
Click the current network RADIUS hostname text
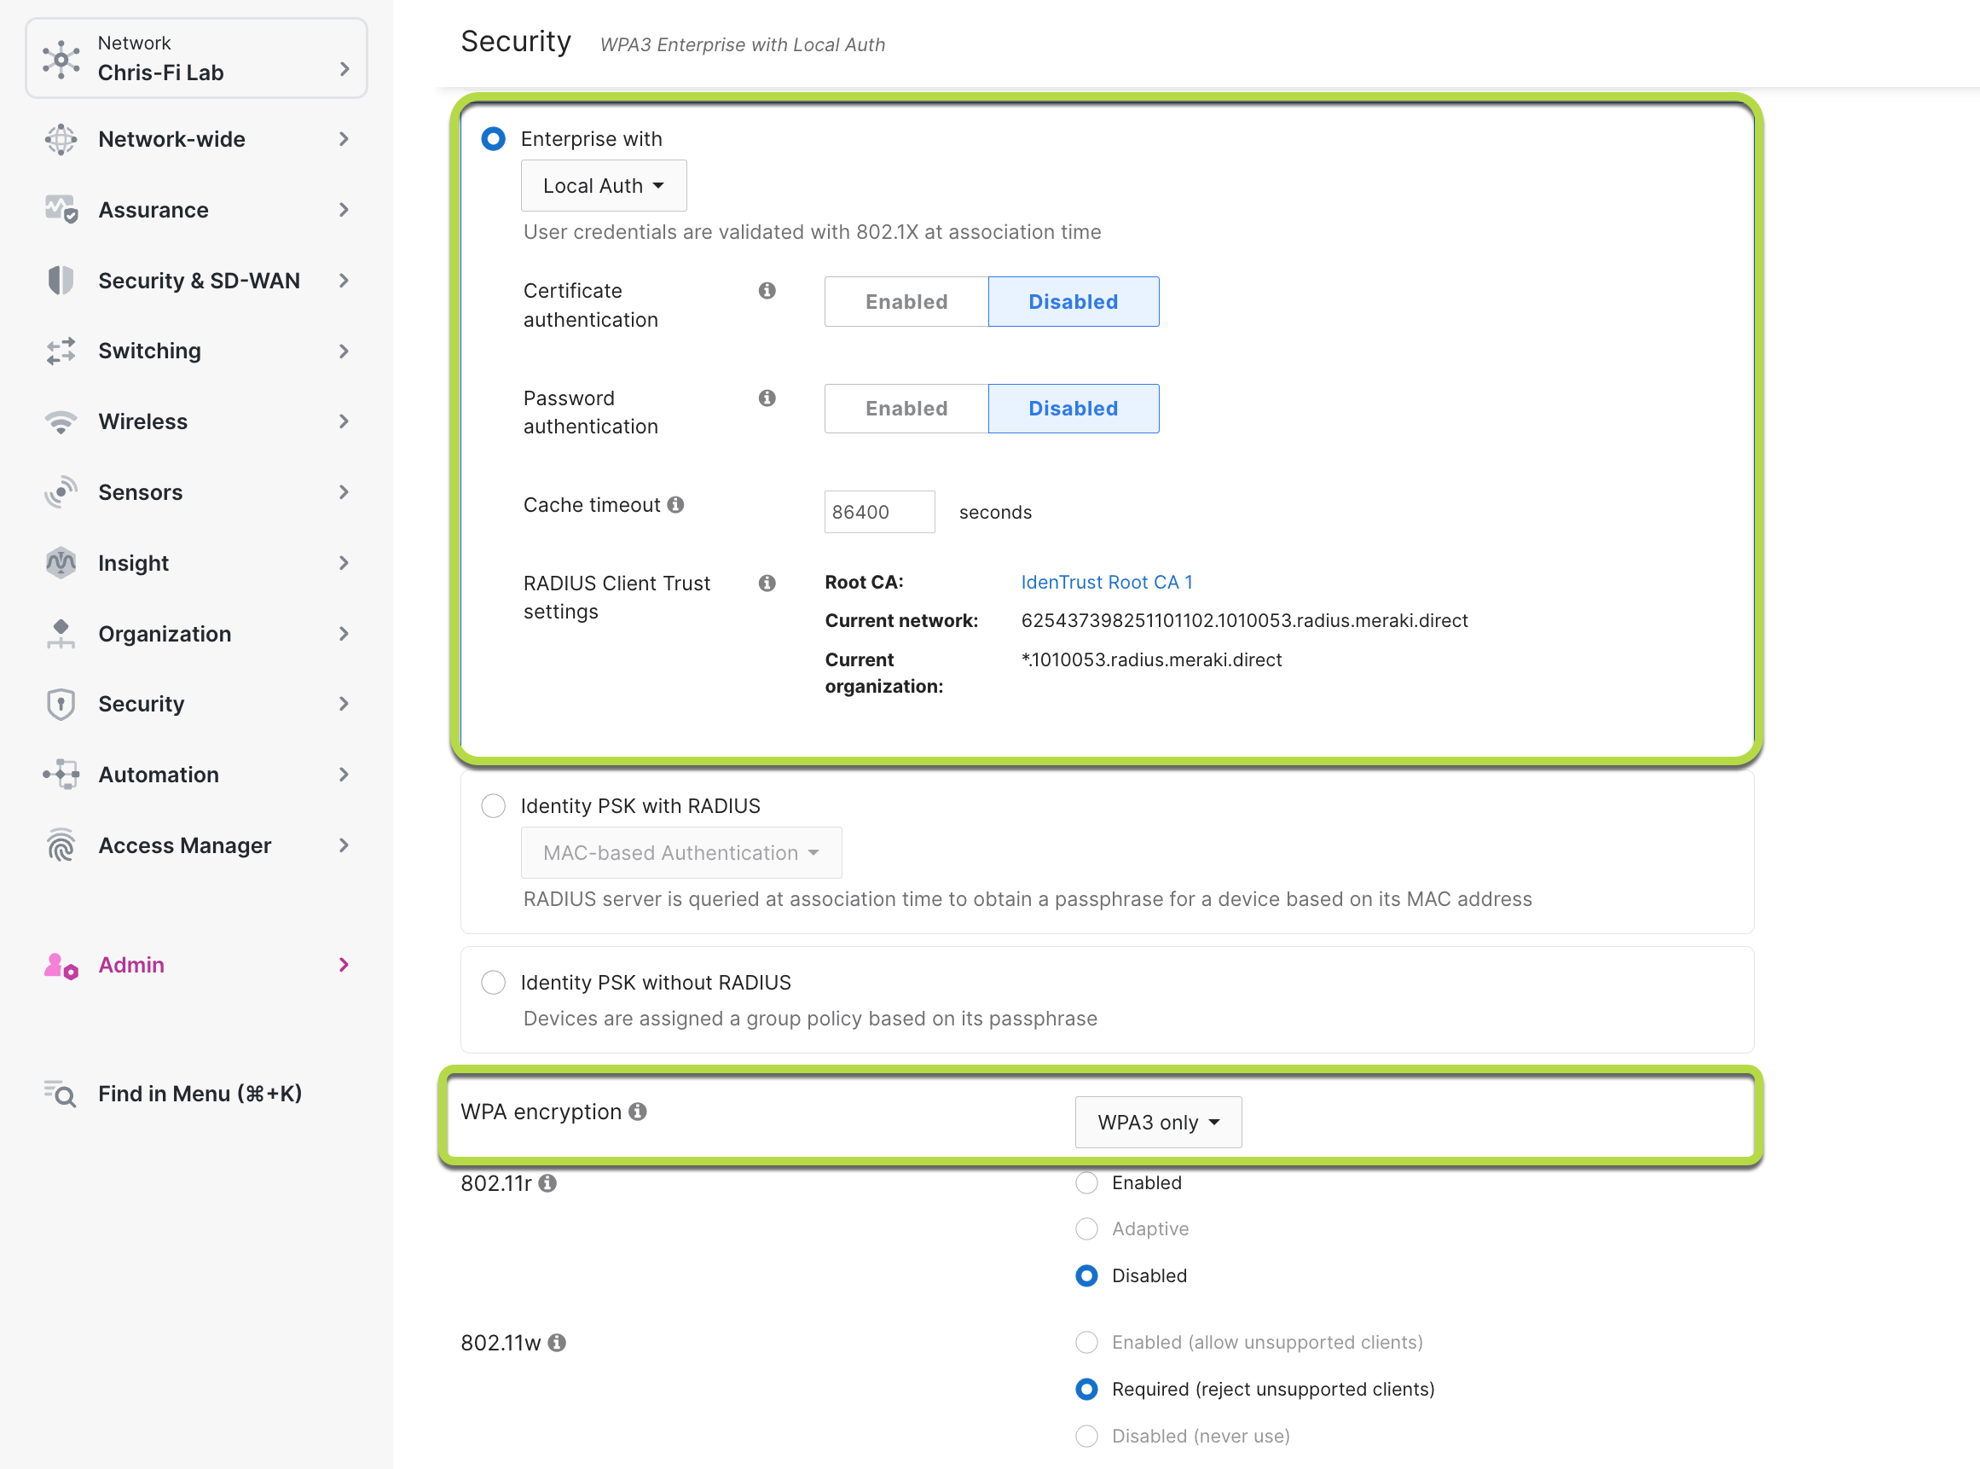point(1244,621)
